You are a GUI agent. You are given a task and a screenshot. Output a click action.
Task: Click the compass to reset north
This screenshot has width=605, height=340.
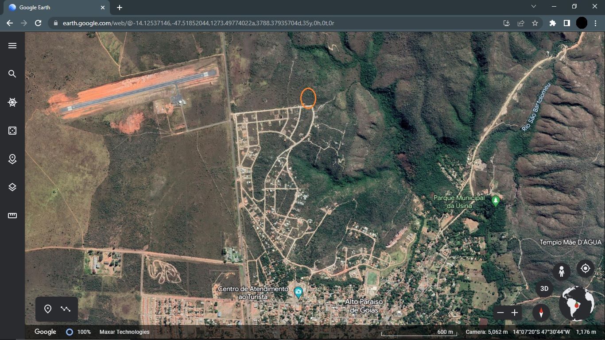tap(541, 313)
